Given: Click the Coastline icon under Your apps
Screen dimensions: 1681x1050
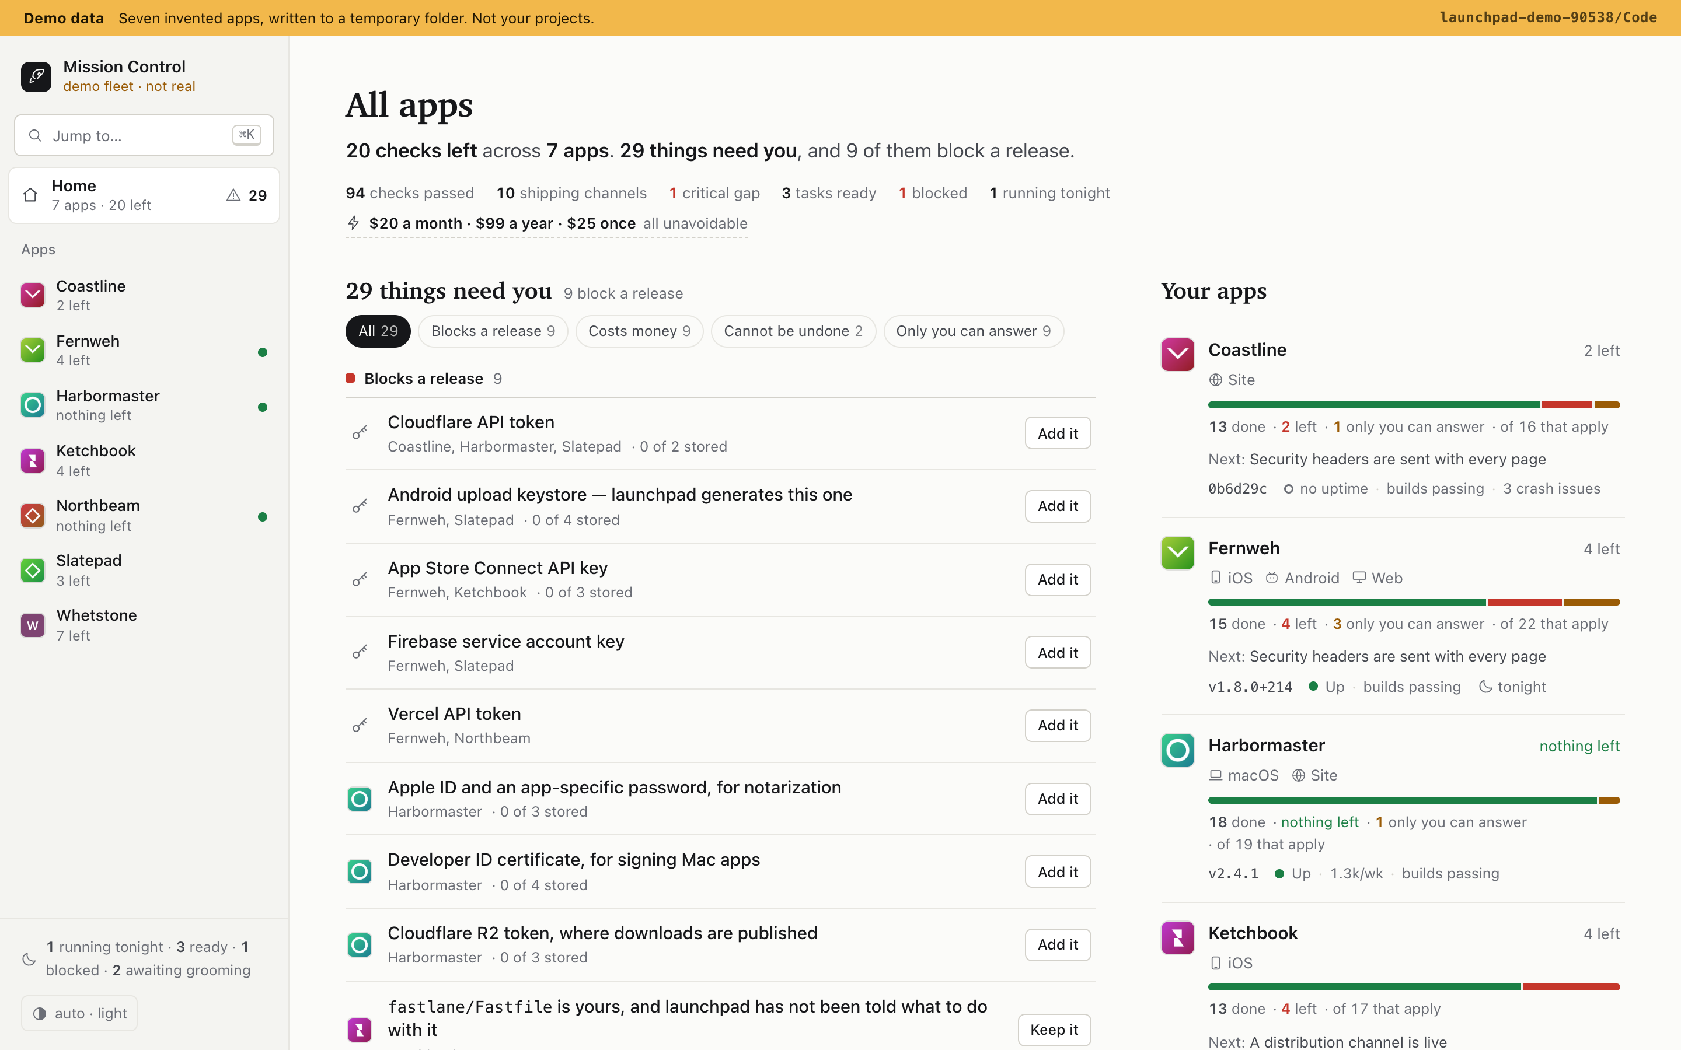Looking at the screenshot, I should [x=1177, y=355].
